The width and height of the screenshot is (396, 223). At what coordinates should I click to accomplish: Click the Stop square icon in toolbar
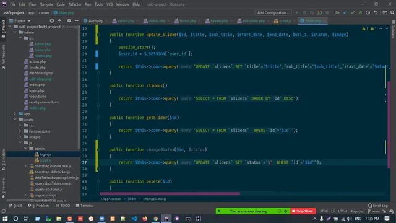pos(327,12)
